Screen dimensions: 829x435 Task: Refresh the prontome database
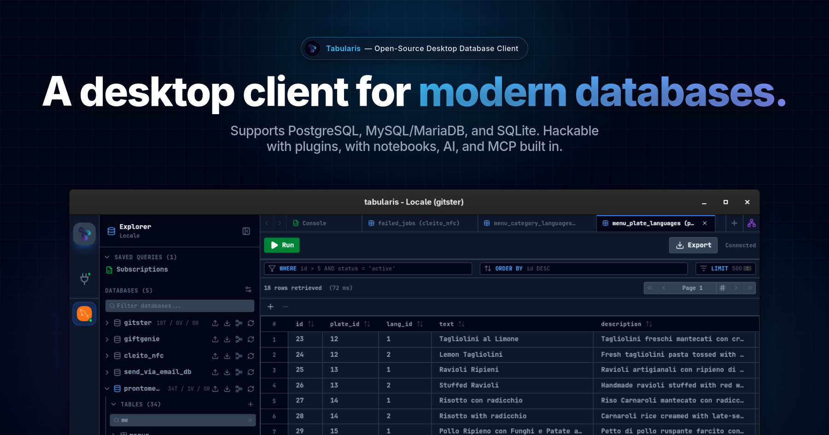251,389
